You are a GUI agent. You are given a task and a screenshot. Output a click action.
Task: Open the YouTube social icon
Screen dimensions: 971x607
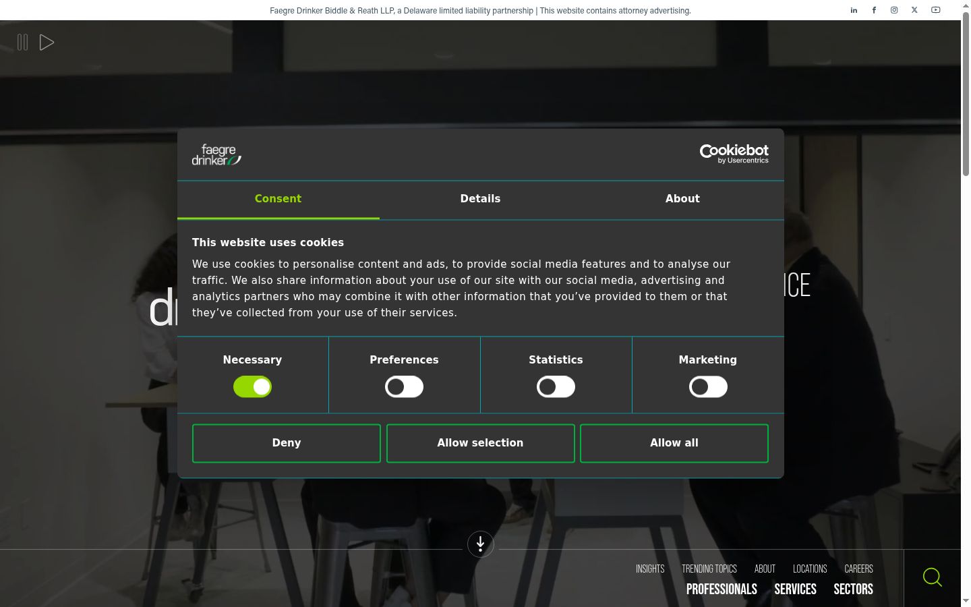[x=936, y=10]
